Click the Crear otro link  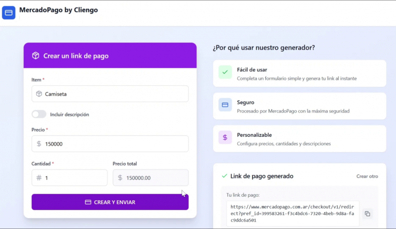(x=367, y=176)
